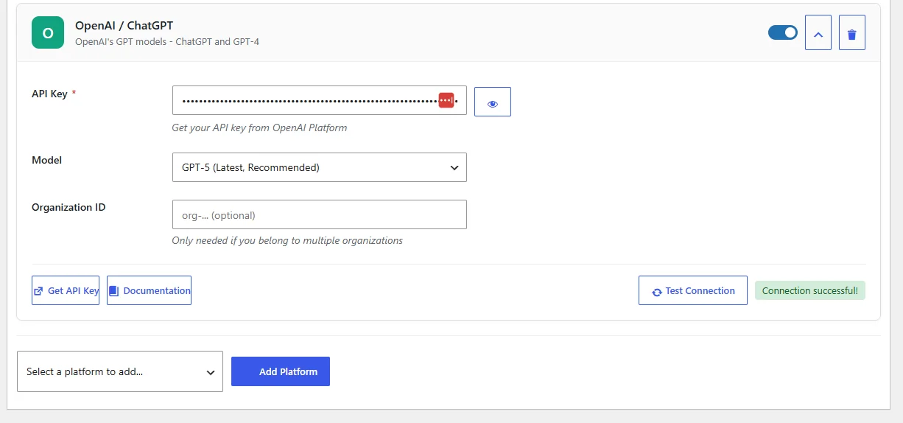The height and width of the screenshot is (423, 903).
Task: Click the API Key field label
Action: [49, 94]
